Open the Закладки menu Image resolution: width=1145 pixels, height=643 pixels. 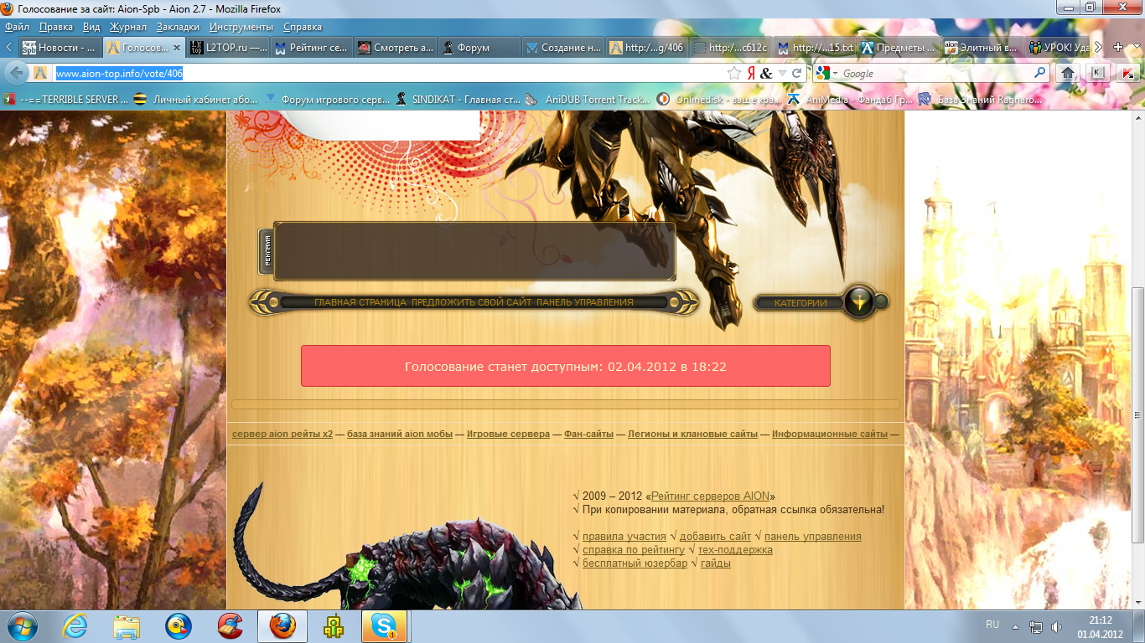pyautogui.click(x=178, y=27)
